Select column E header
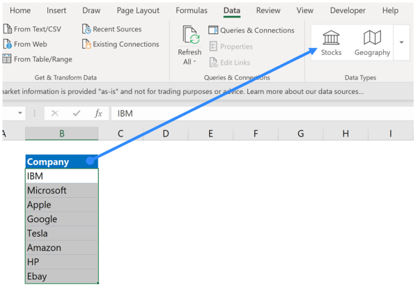This screenshot has height=289, width=418. [x=210, y=133]
